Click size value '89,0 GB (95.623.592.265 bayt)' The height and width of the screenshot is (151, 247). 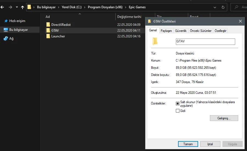196,68
